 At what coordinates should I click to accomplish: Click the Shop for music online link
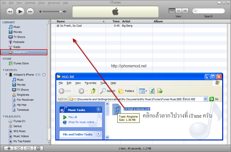click(x=81, y=122)
